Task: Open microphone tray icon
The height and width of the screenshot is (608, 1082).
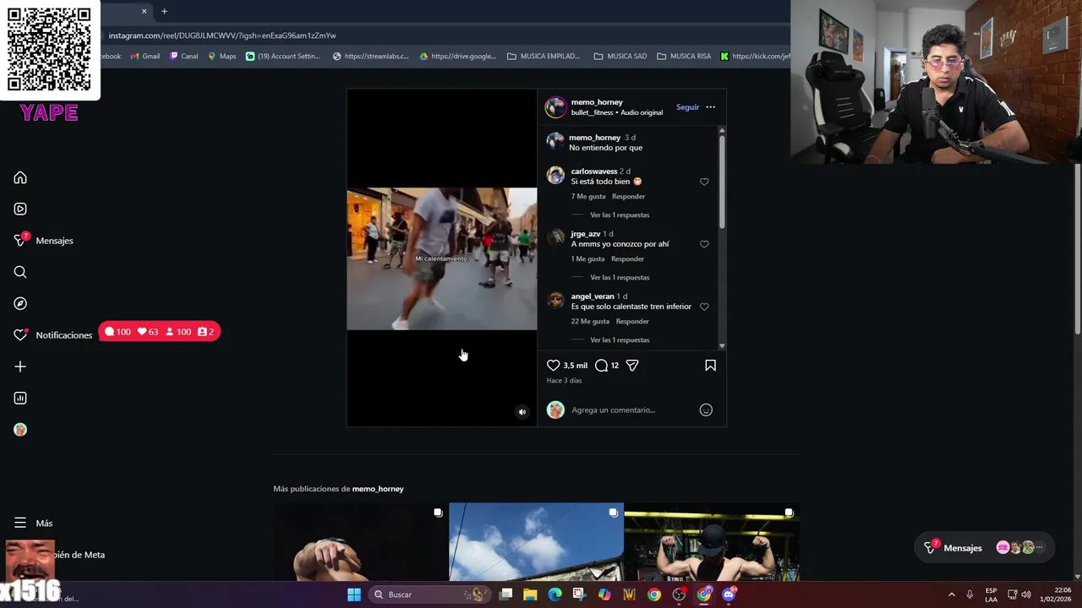Action: [x=970, y=594]
